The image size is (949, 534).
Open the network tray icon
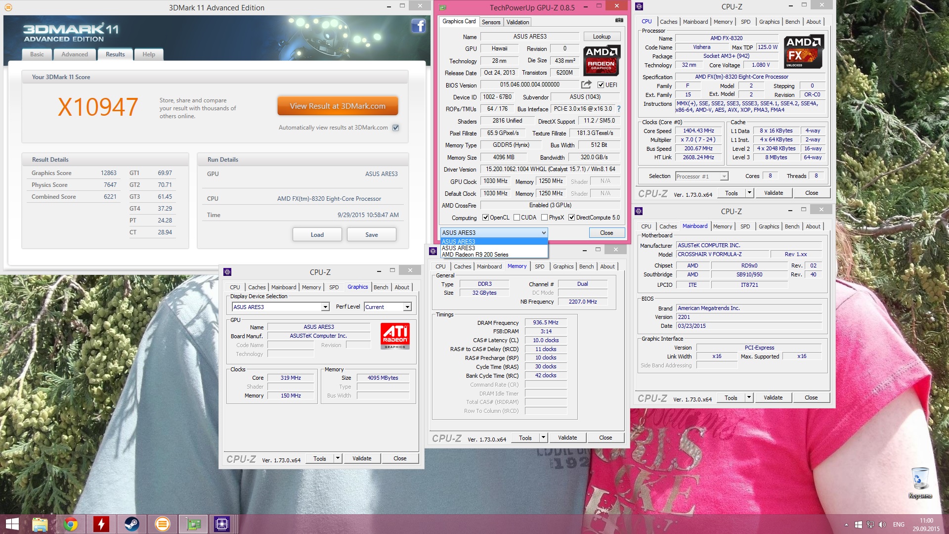(x=870, y=525)
